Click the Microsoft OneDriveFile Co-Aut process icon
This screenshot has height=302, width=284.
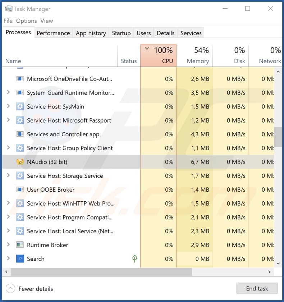pos(20,79)
